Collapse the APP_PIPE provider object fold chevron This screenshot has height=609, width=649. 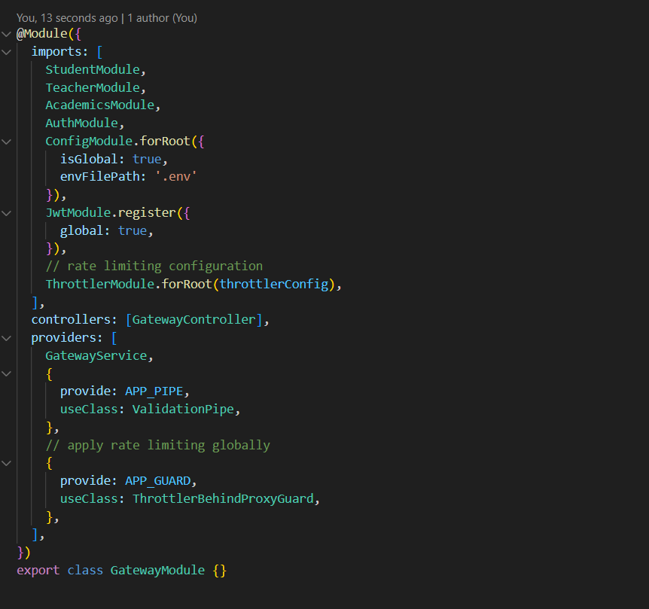coord(6,373)
